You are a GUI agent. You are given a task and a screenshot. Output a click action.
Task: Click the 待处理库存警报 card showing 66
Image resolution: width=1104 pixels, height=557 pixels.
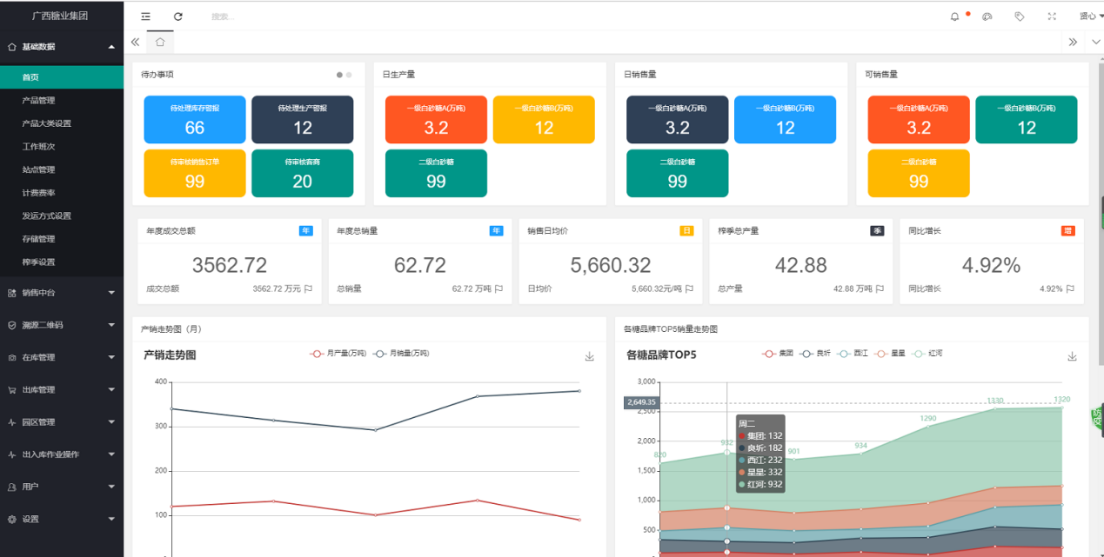coord(195,119)
